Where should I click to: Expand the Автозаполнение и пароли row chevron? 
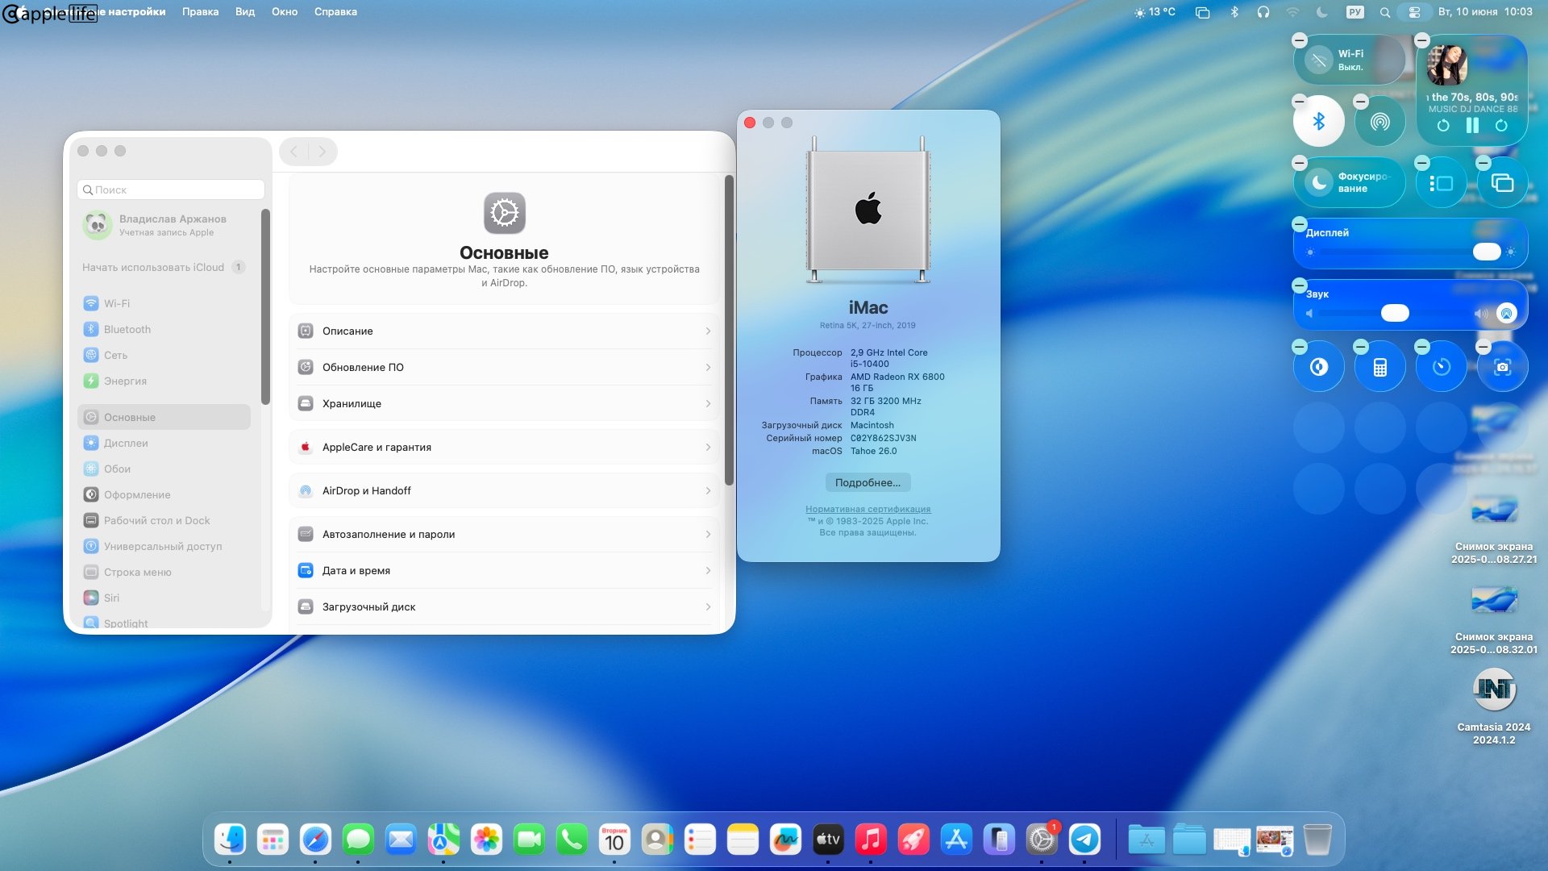708,535
